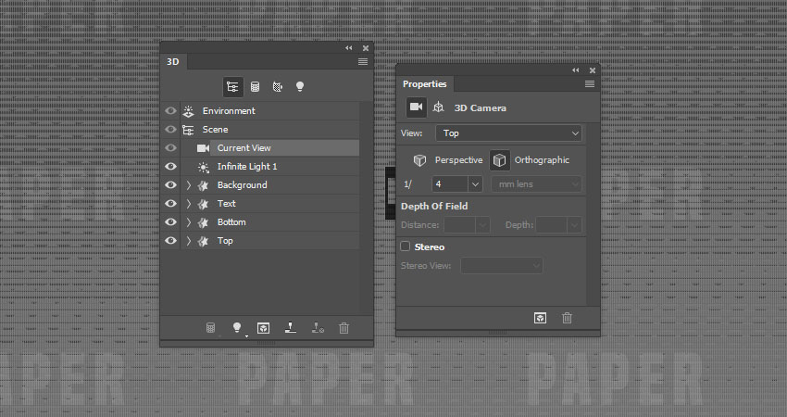
Task: Open the Distance dropdown
Action: tap(481, 225)
